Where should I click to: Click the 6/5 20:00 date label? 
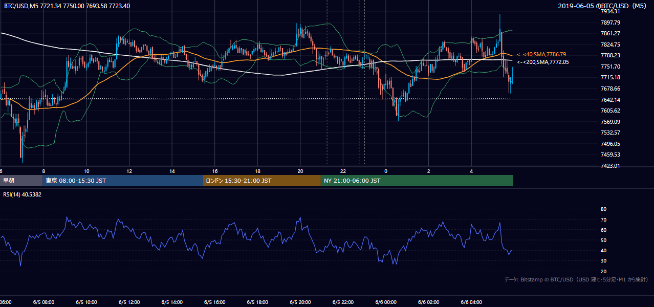(300, 302)
